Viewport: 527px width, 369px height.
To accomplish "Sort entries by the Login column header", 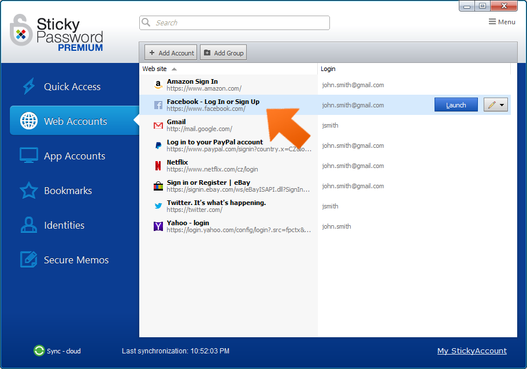I will click(328, 69).
